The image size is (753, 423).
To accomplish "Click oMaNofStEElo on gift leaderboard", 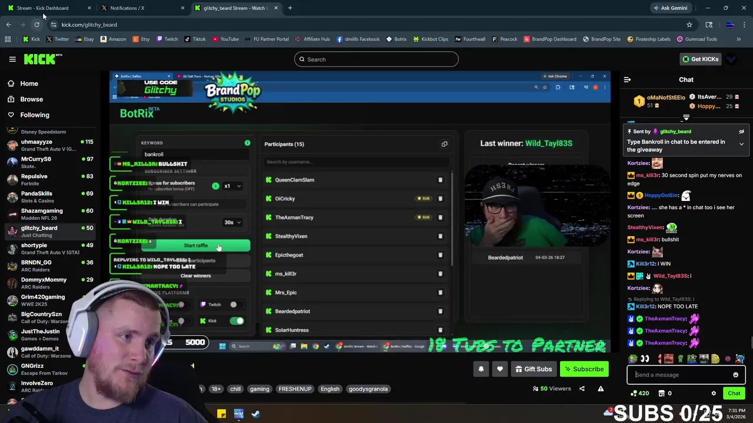I will (666, 98).
